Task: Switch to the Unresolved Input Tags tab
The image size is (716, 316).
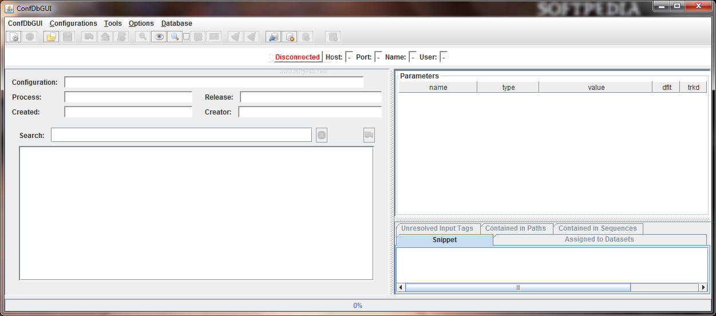Action: (x=437, y=228)
